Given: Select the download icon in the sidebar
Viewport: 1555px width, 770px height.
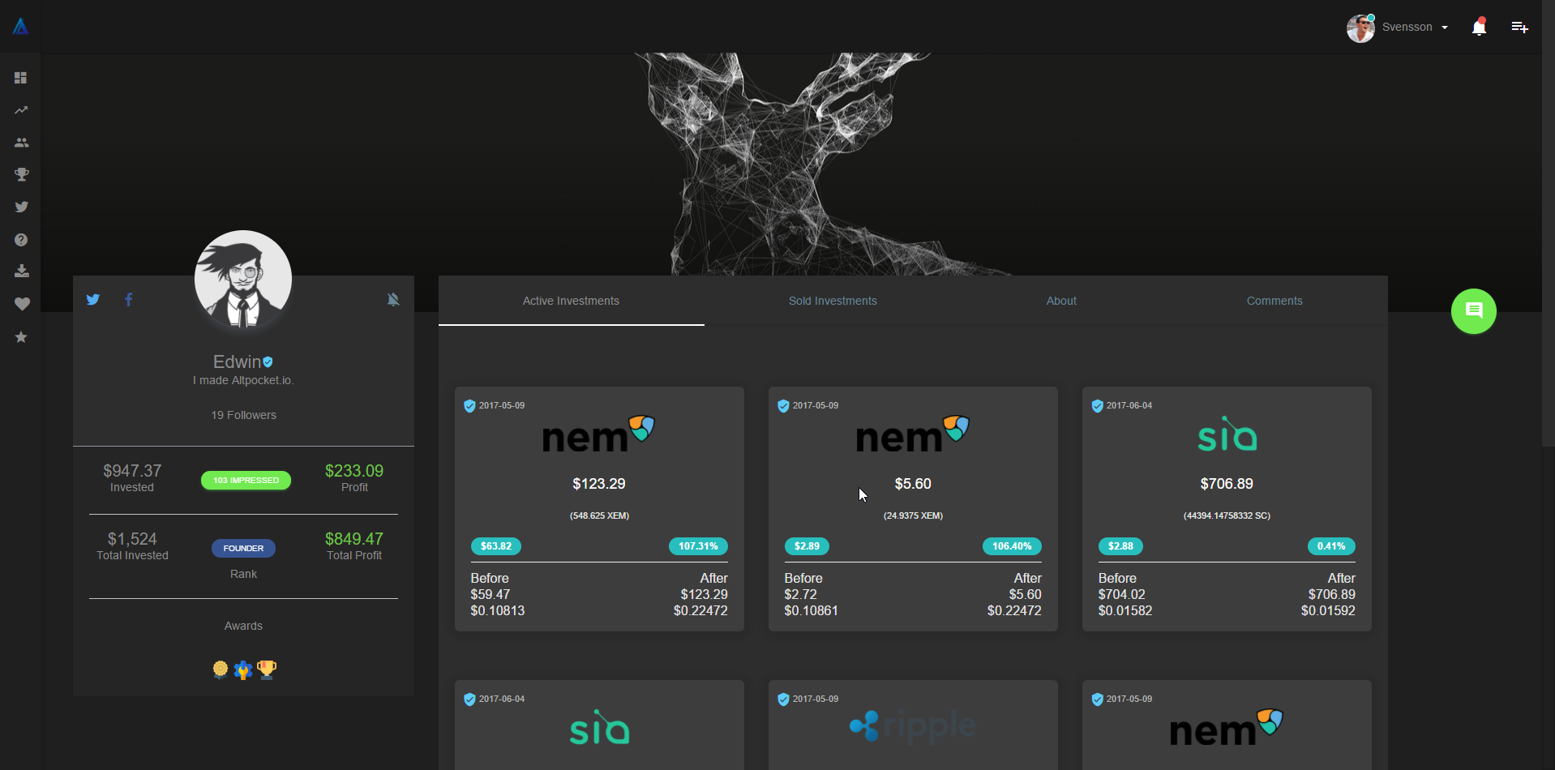Looking at the screenshot, I should coord(21,272).
